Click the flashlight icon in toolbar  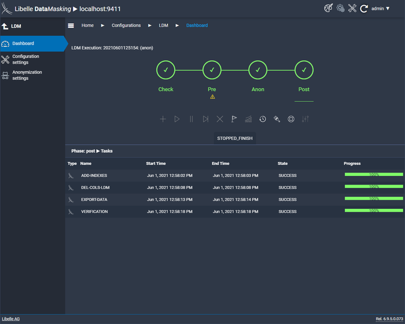click(277, 119)
